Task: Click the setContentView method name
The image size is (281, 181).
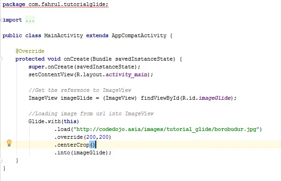Action: click(x=51, y=74)
